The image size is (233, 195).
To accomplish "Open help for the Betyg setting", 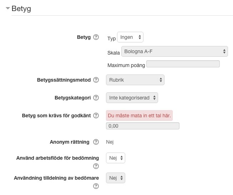I will tap(96, 37).
